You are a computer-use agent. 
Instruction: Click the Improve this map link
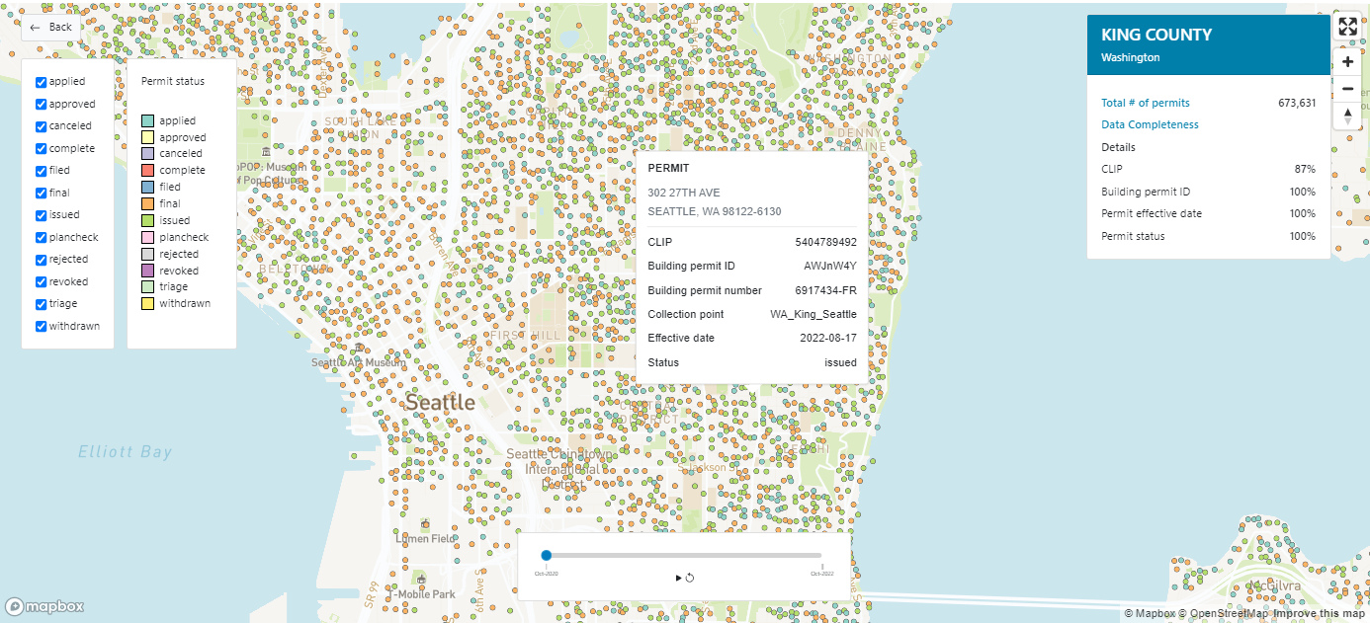tap(1319, 614)
